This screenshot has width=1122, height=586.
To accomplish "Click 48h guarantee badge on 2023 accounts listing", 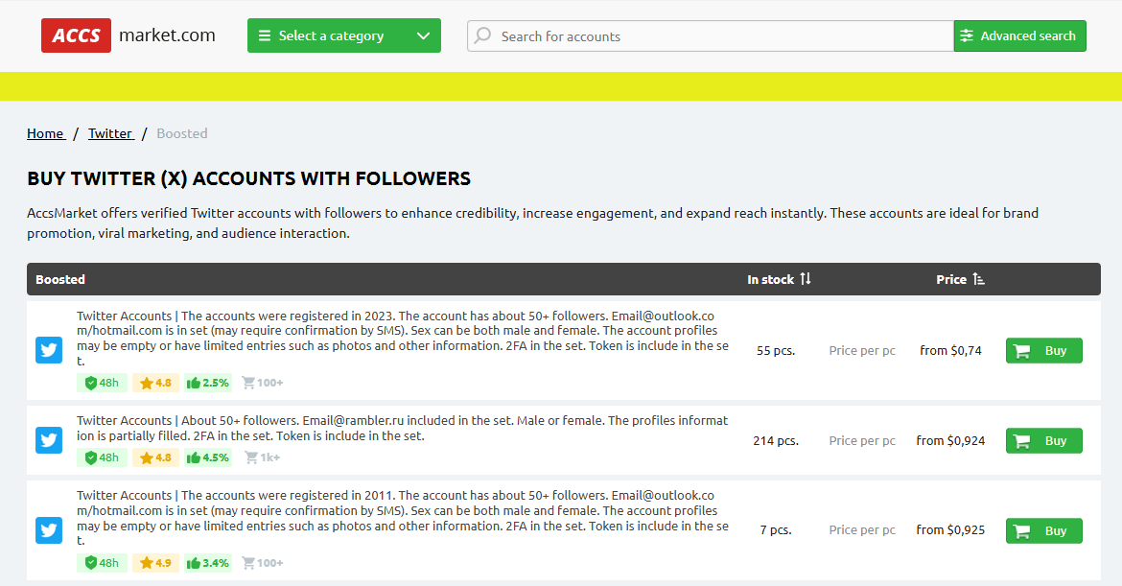I will tap(102, 383).
